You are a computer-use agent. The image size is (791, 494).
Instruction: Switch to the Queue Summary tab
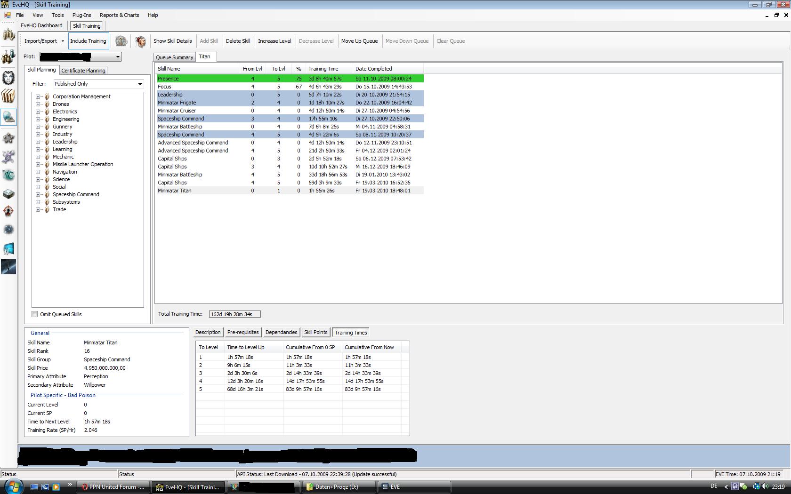175,57
